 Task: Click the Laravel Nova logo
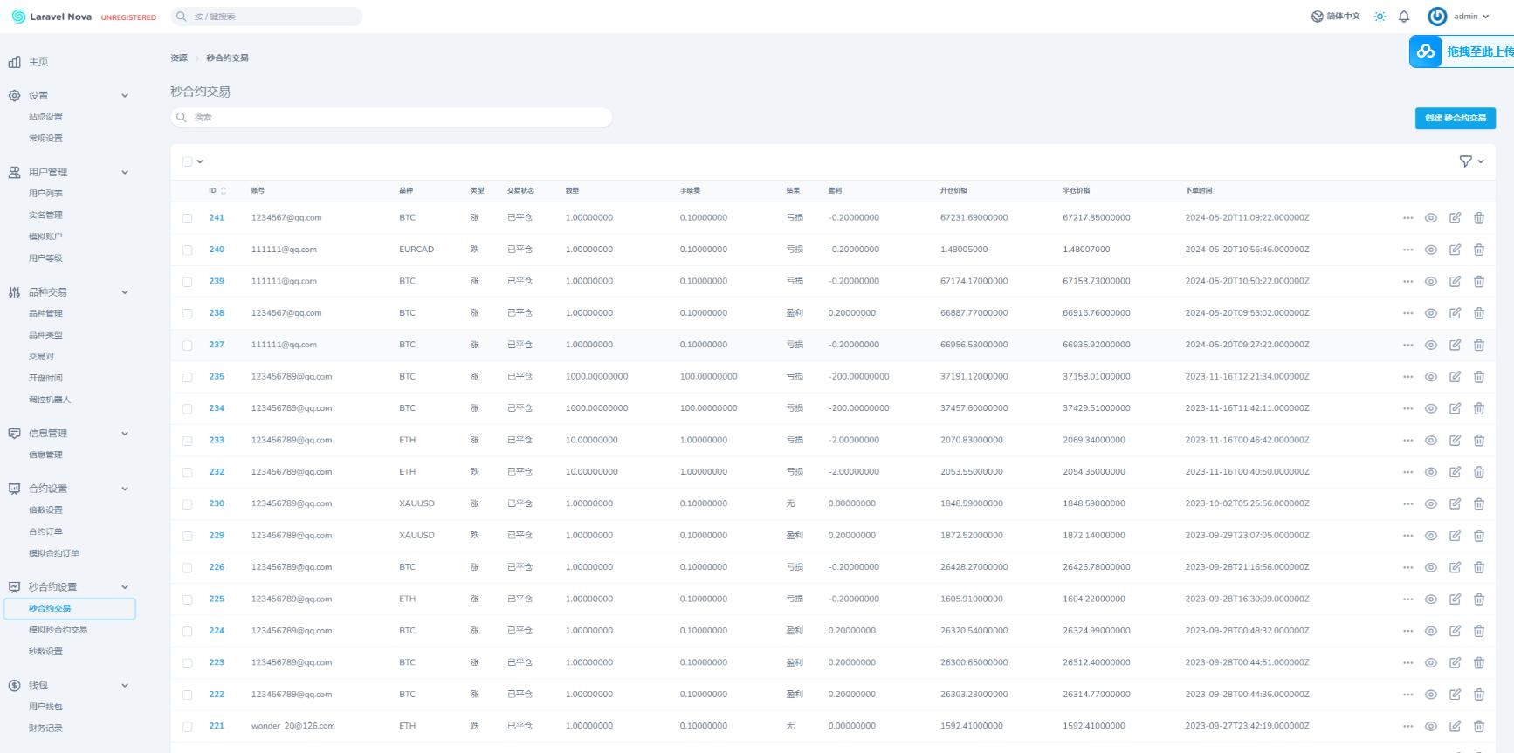(52, 17)
